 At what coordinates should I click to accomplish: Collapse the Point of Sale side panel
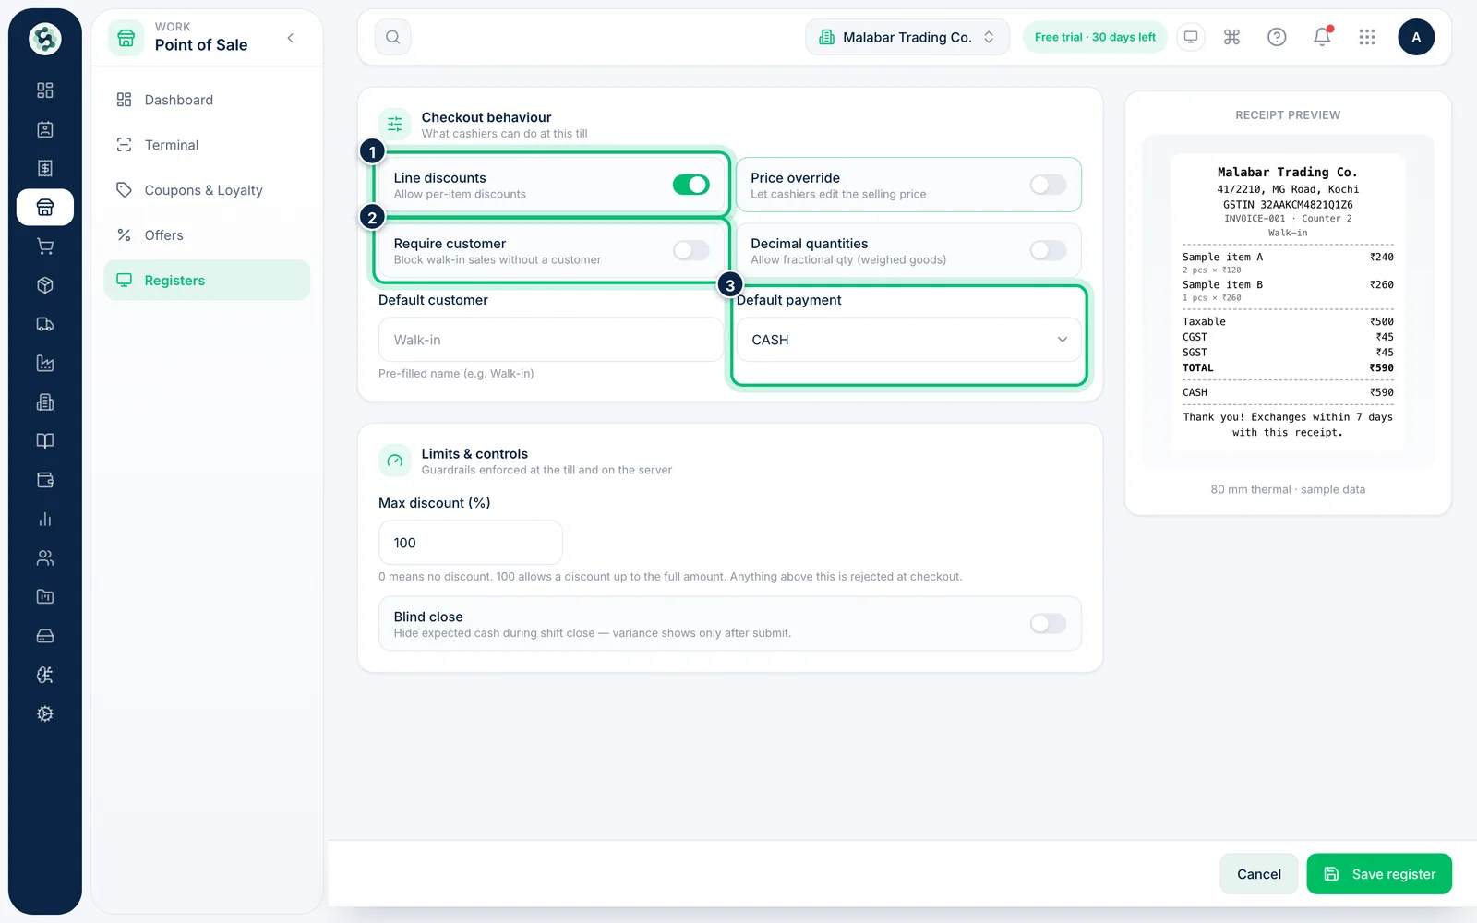click(x=291, y=38)
